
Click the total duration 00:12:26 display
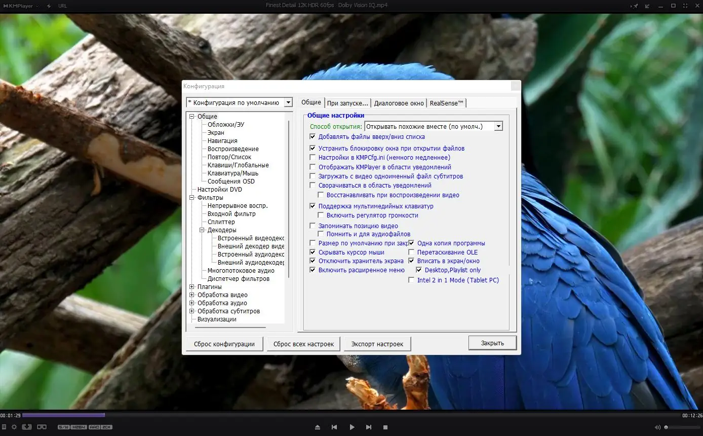tap(692, 416)
